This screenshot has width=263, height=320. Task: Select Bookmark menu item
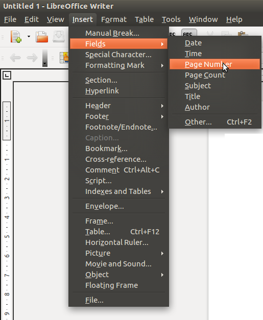click(x=118, y=149)
